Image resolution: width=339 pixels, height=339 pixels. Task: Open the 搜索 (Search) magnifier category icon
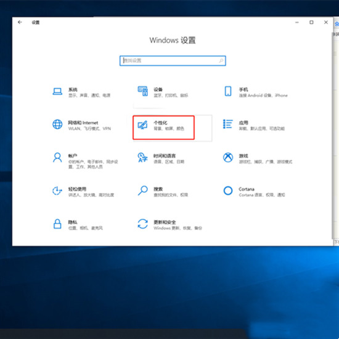pyautogui.click(x=143, y=190)
